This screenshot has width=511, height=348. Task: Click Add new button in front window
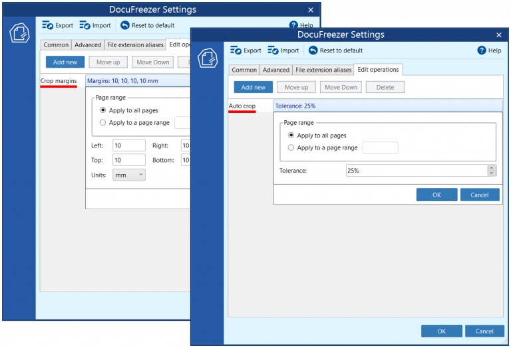click(253, 87)
